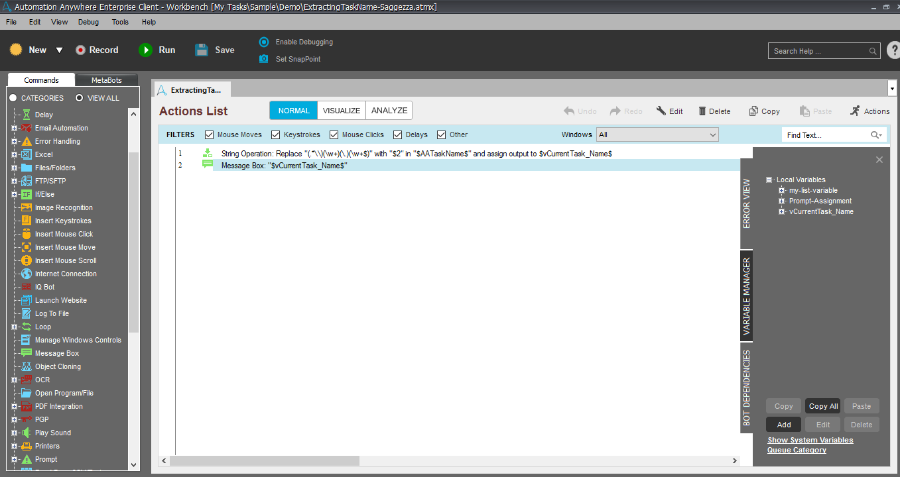This screenshot has height=477, width=900.
Task: Open the BOT DEPENDENCIES side tab
Action: point(747,388)
